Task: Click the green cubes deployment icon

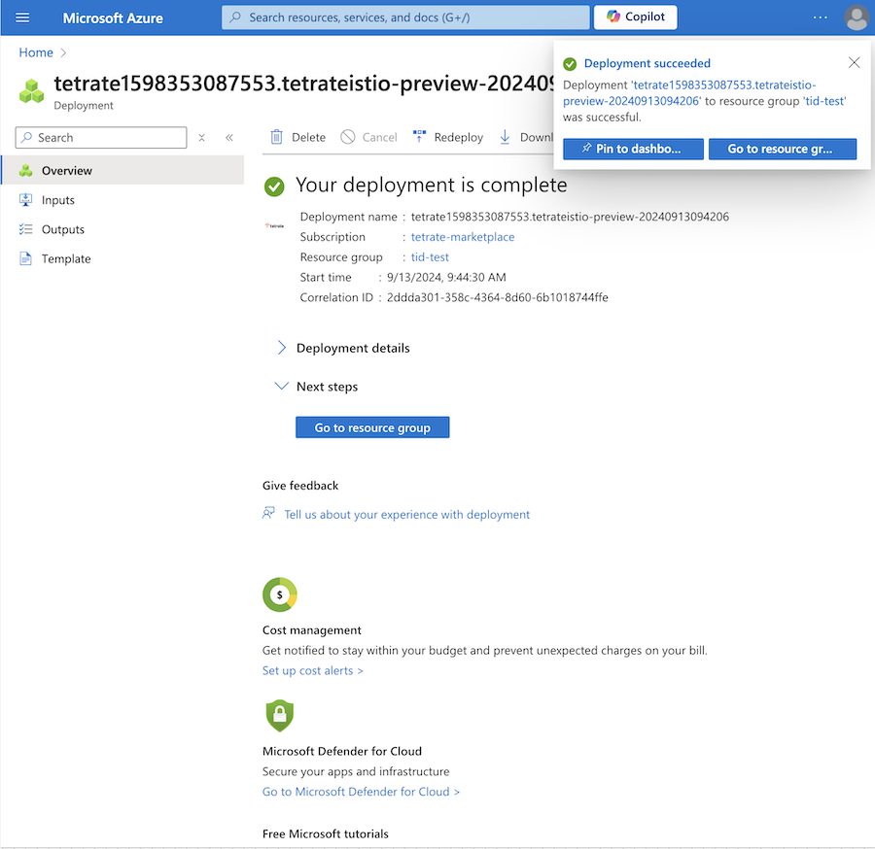Action: pos(32,91)
